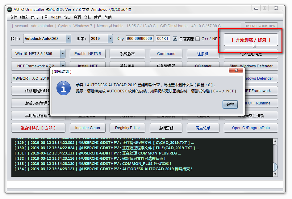Open the 帮助 menu
Viewport: 292px width, 199px height.
tap(108, 17)
